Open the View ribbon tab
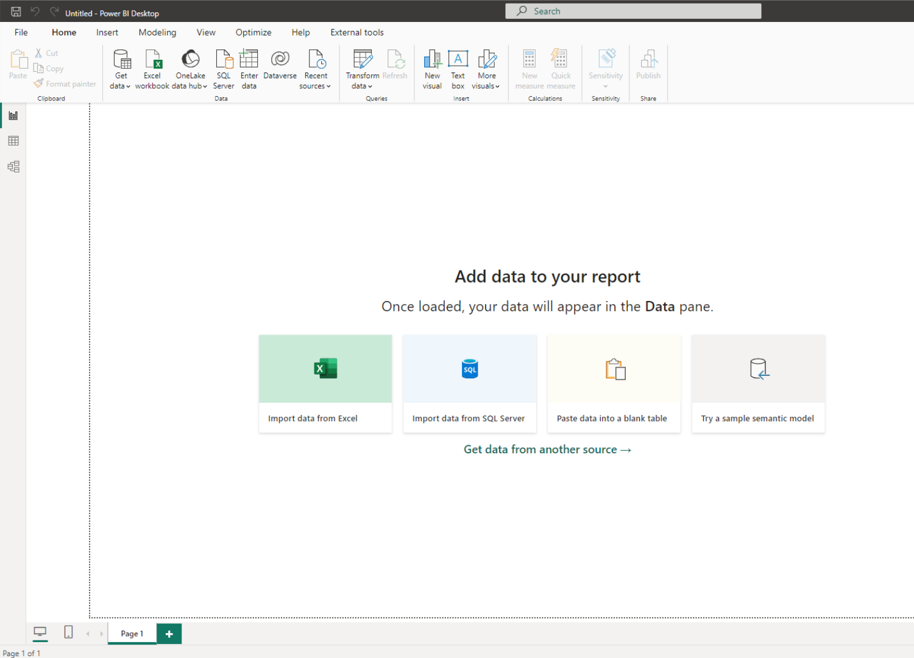 (x=206, y=32)
